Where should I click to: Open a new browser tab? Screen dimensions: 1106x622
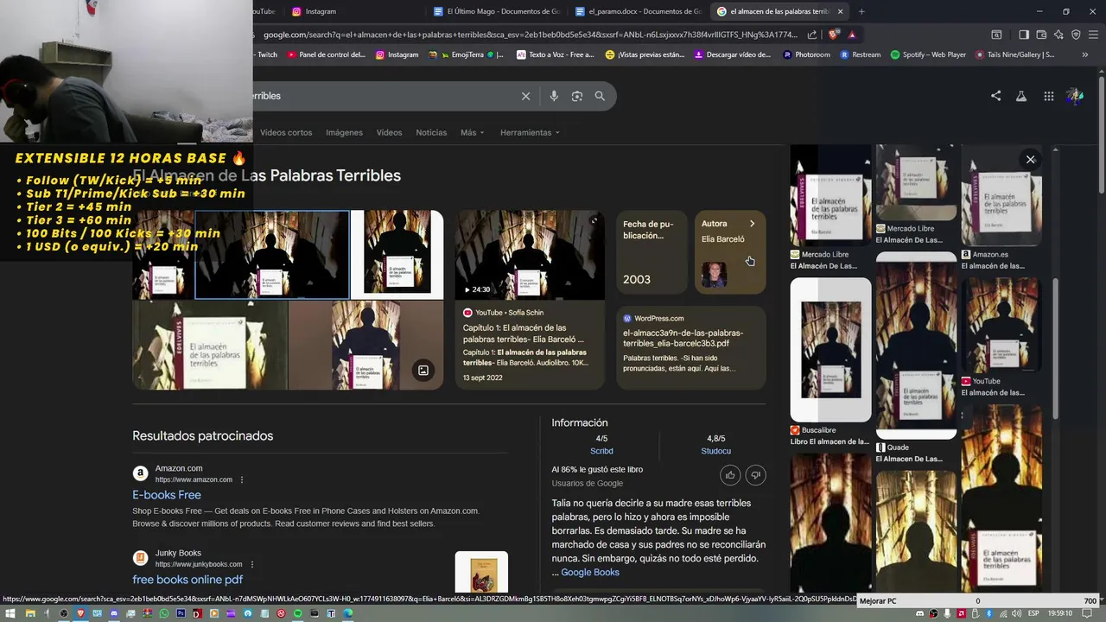click(861, 11)
